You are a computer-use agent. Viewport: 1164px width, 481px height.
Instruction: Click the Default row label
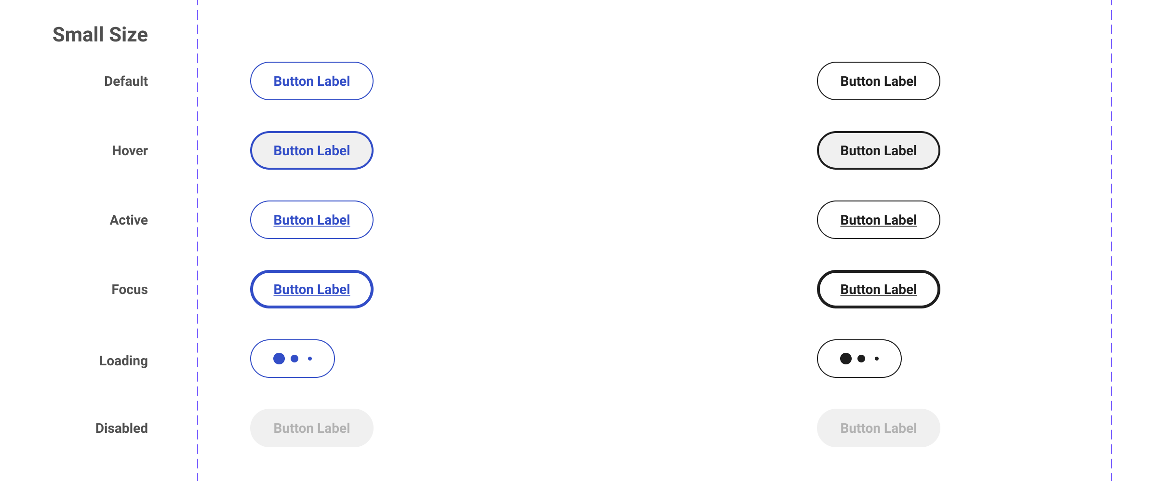pos(126,81)
